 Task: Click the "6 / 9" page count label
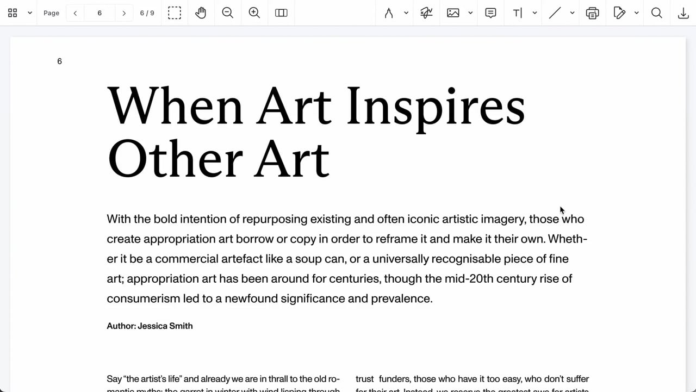click(147, 13)
